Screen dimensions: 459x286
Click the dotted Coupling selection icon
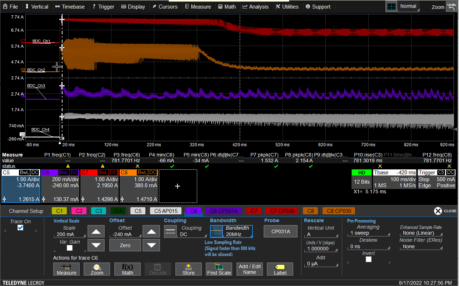point(170,231)
